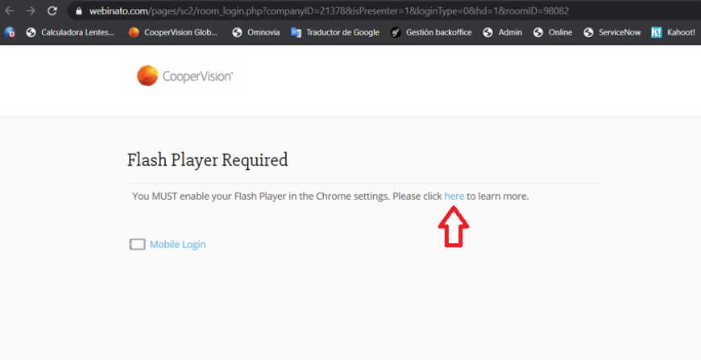Viewport: 701px width, 360px height.
Task: Click the 'here' link to learn more
Action: point(454,196)
